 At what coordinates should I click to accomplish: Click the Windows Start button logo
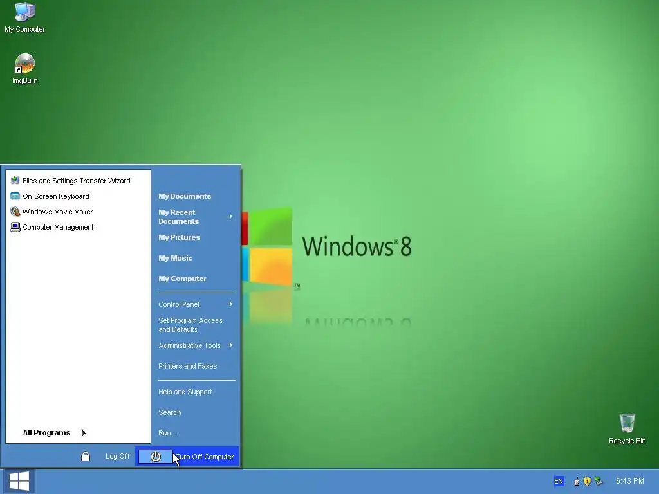(x=19, y=481)
